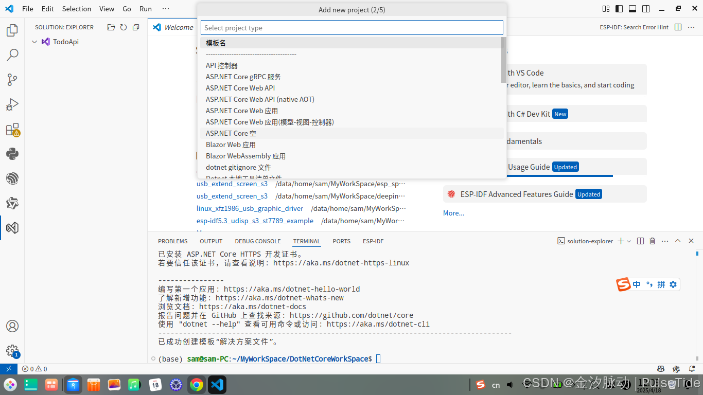The width and height of the screenshot is (703, 395).
Task: Choose Blazor WebAssembly 应用 template
Action: pyautogui.click(x=352, y=156)
